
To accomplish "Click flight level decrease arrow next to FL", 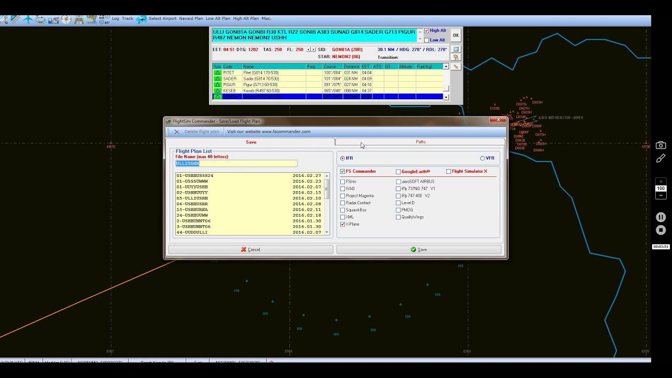I will click(308, 49).
